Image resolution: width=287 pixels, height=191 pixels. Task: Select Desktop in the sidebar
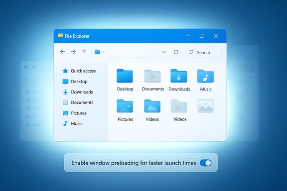tap(75, 82)
